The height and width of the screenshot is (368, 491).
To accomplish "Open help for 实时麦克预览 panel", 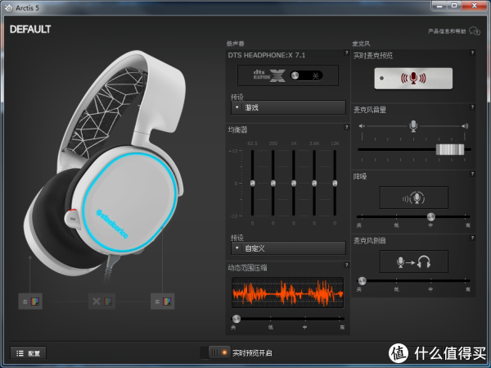I will coord(472,52).
